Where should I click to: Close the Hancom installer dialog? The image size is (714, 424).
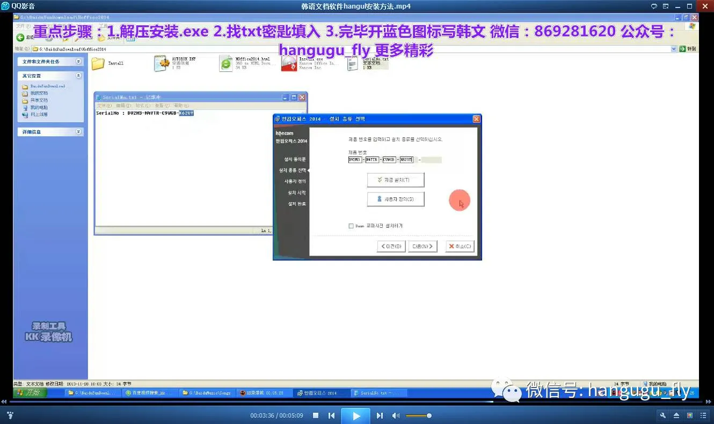(476, 118)
